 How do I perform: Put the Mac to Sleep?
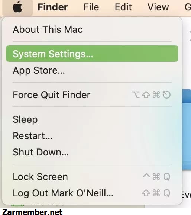[92, 119]
